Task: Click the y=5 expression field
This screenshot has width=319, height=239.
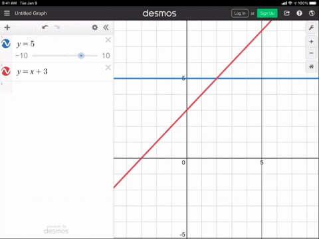Action: click(26, 44)
